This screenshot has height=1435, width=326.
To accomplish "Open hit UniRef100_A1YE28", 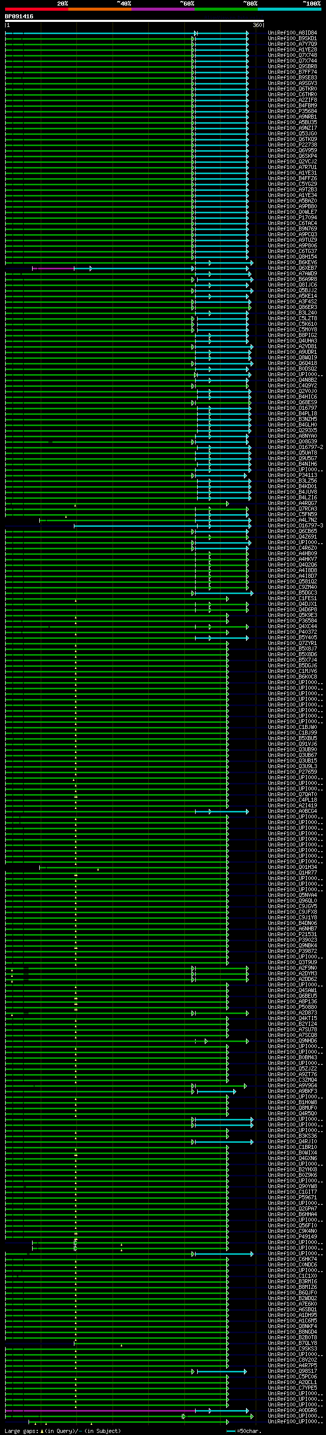I will [292, 49].
